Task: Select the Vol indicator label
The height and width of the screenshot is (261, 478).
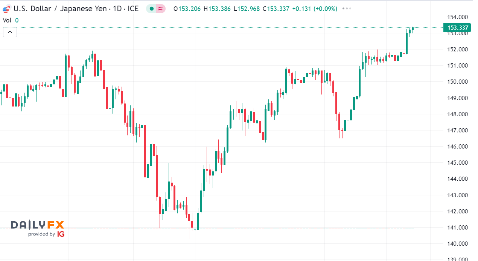Action: coord(7,21)
